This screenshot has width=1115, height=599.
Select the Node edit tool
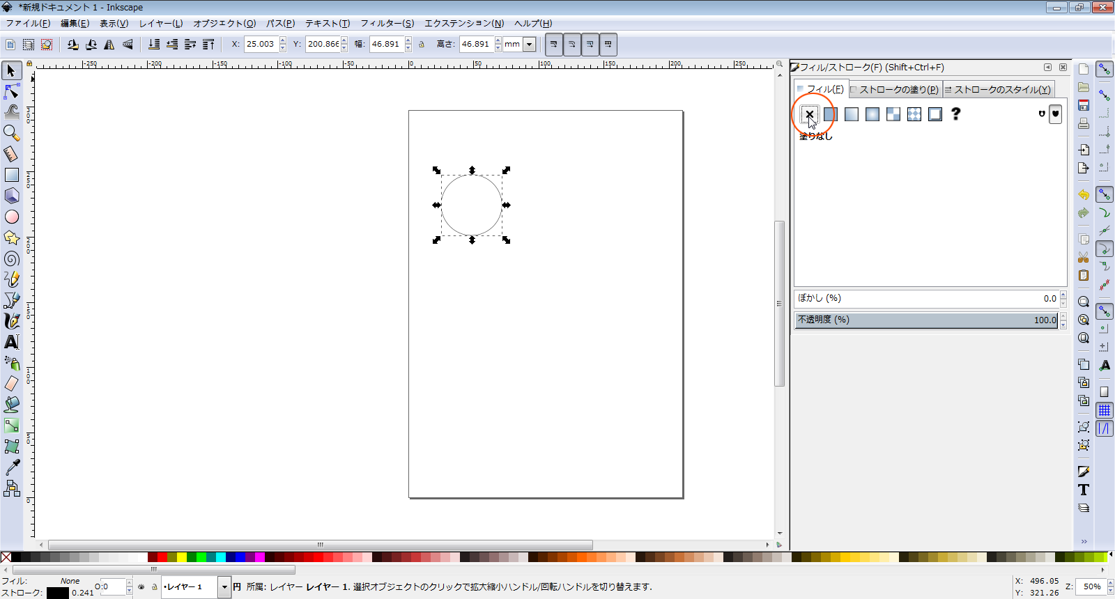(x=12, y=91)
